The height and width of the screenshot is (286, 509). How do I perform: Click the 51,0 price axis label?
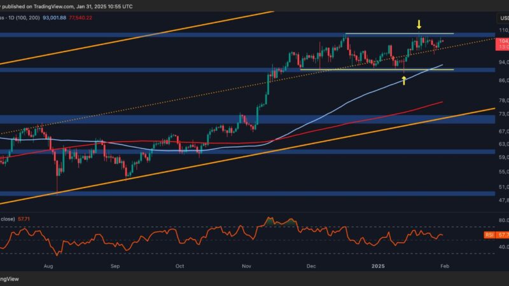click(504, 187)
